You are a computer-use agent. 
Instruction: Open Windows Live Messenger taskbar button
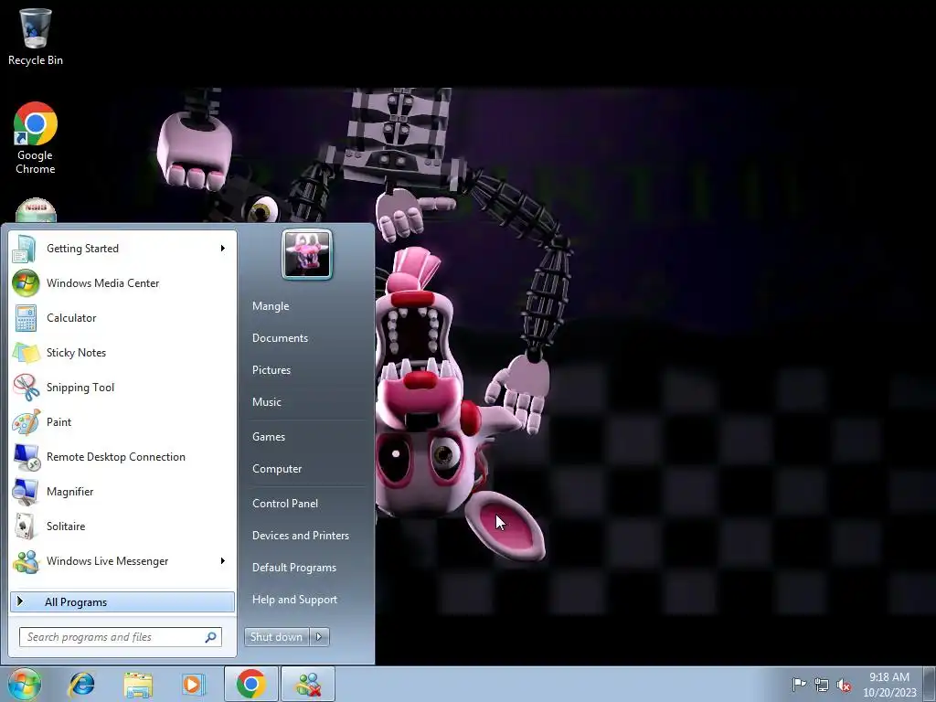coord(308,684)
